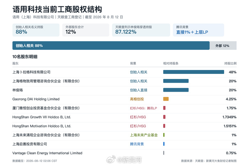
Task: Select shareholder 上海启善投资有限公司
Action: click(x=30, y=144)
